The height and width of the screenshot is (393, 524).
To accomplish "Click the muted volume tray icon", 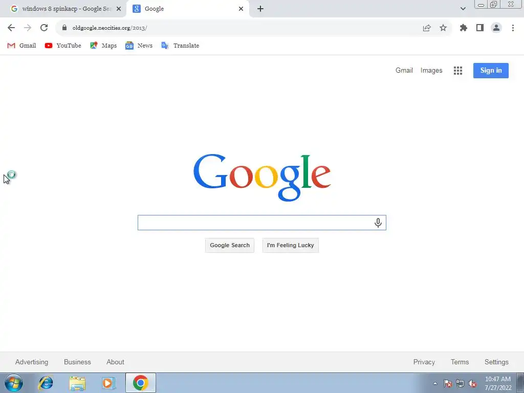I will point(472,383).
